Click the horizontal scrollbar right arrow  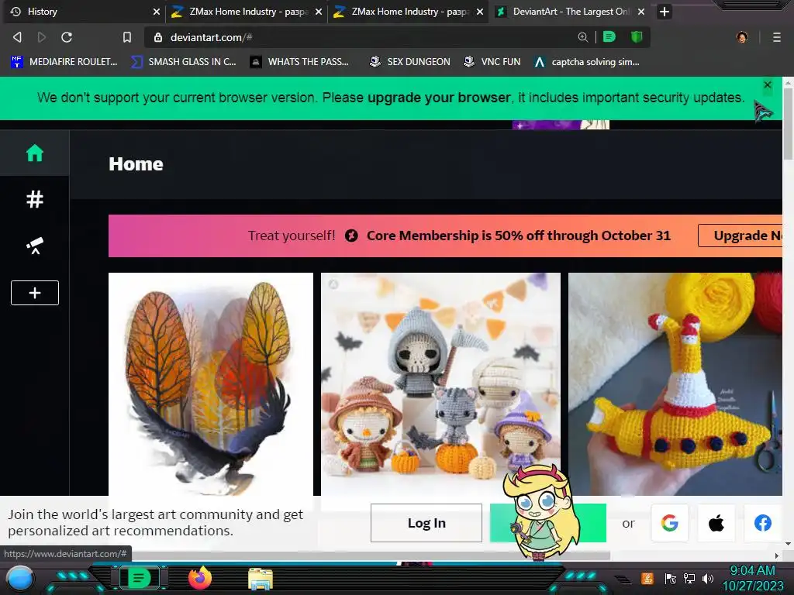(x=777, y=555)
